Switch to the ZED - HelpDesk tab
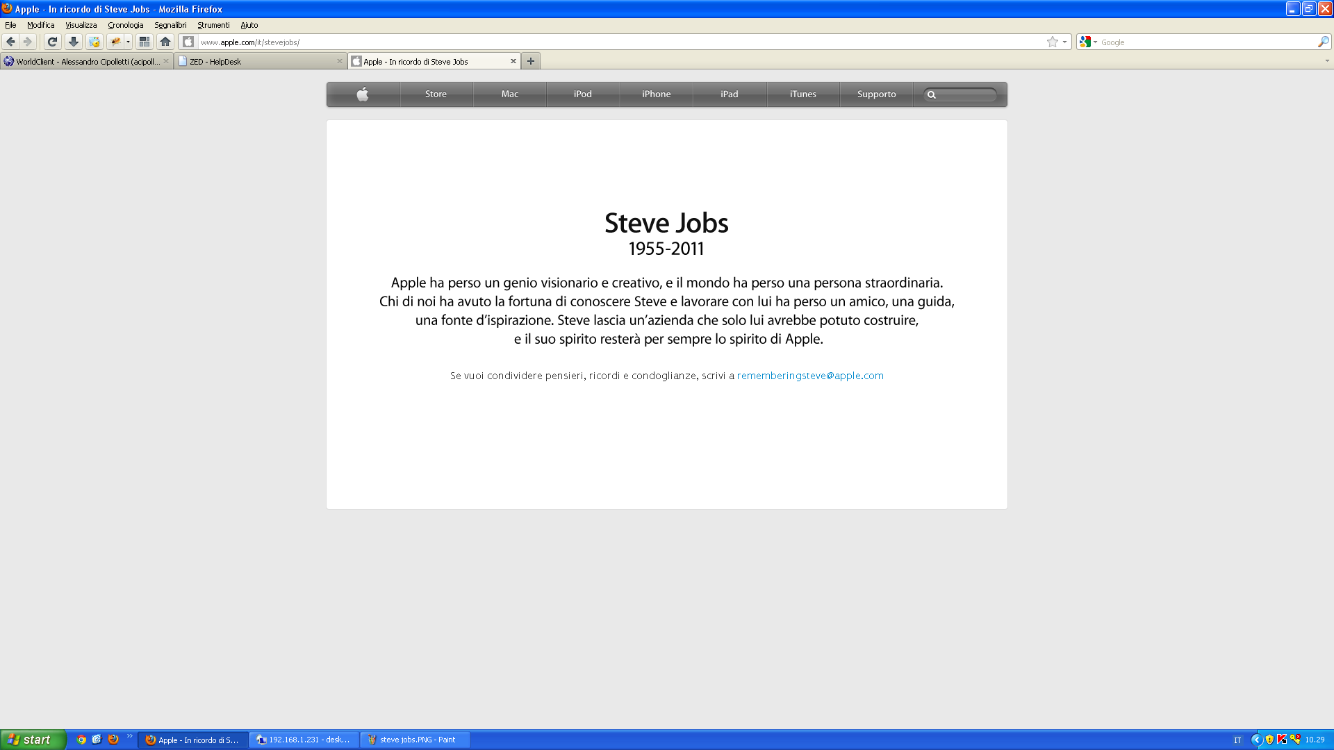Screen dimensions: 1334x750 click(x=257, y=62)
